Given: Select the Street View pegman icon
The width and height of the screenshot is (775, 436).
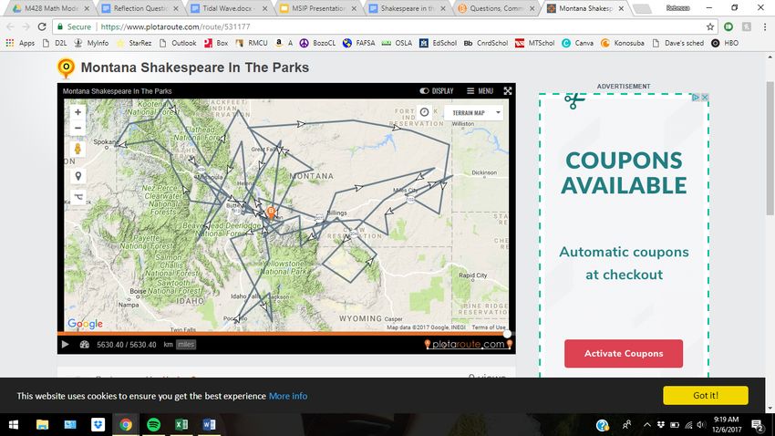Looking at the screenshot, I should tap(77, 149).
